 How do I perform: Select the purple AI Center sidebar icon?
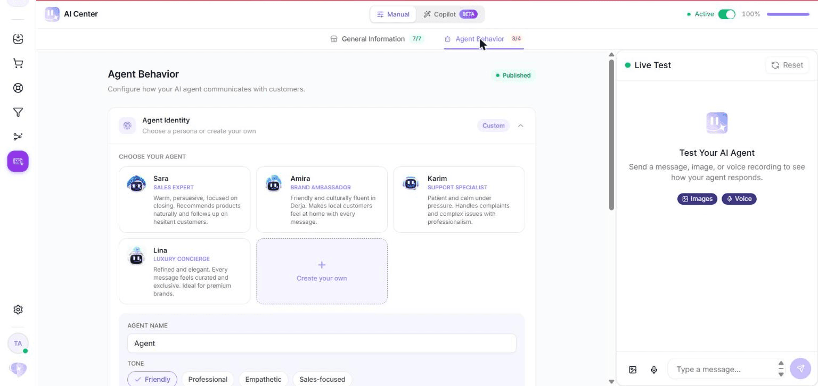pos(18,161)
